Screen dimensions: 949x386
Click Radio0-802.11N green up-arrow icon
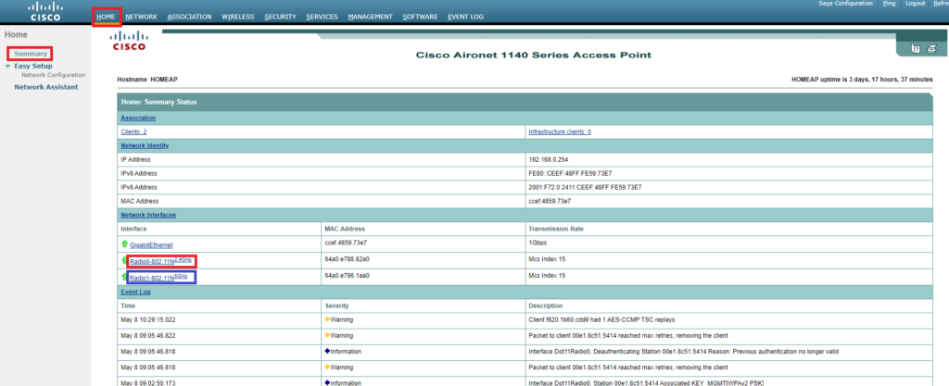tap(124, 260)
